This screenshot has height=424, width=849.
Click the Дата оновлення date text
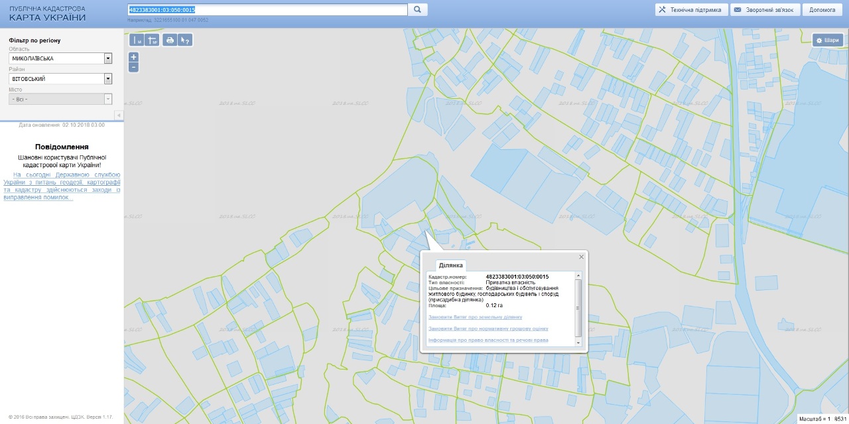pos(62,125)
